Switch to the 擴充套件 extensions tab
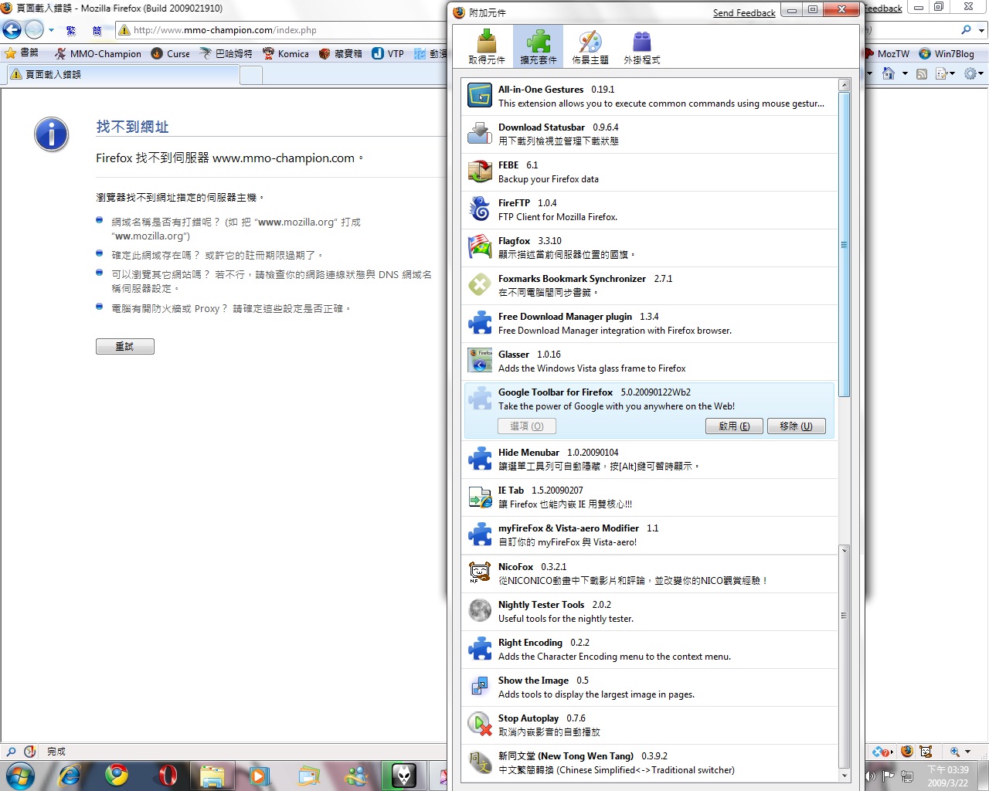 (539, 46)
